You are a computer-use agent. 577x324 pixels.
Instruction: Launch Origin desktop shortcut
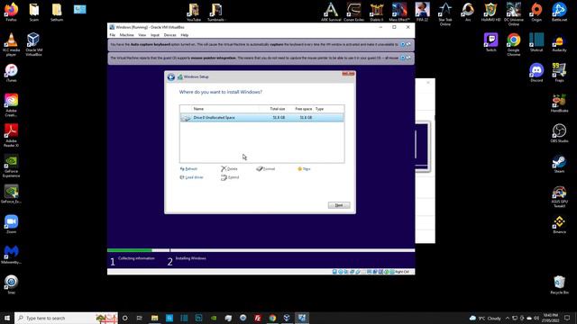[536, 12]
